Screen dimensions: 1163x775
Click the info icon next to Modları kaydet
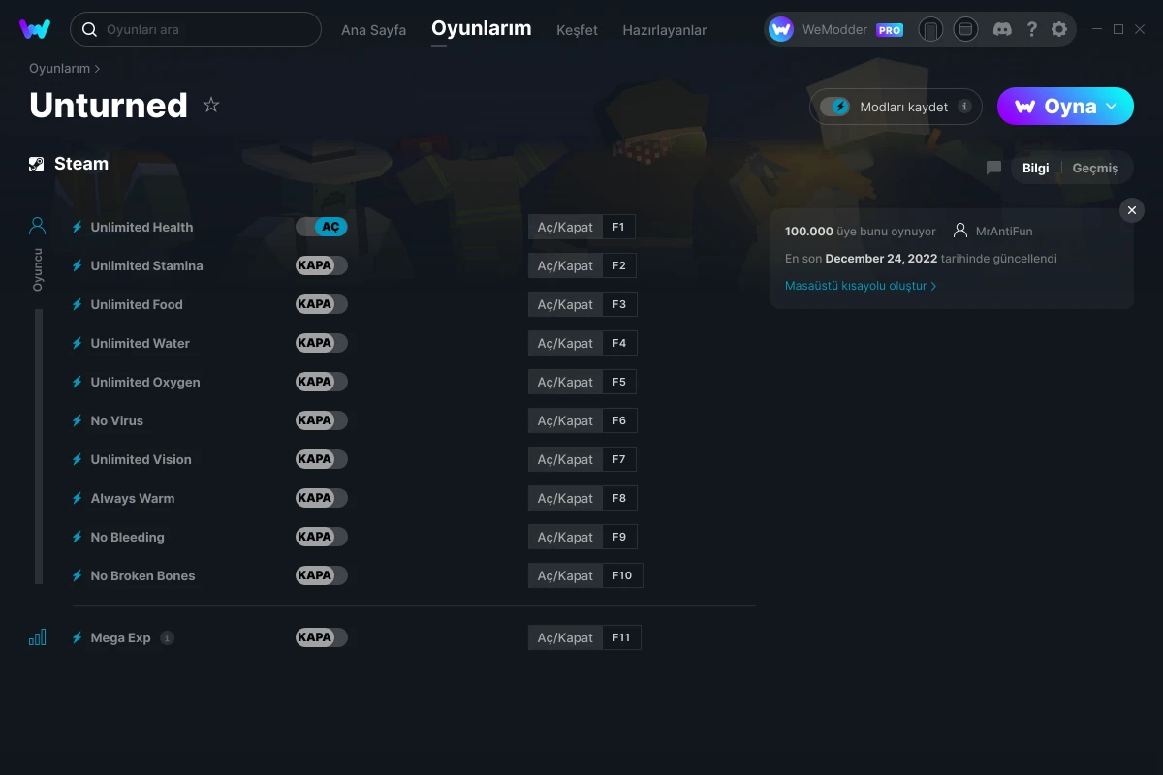coord(964,107)
